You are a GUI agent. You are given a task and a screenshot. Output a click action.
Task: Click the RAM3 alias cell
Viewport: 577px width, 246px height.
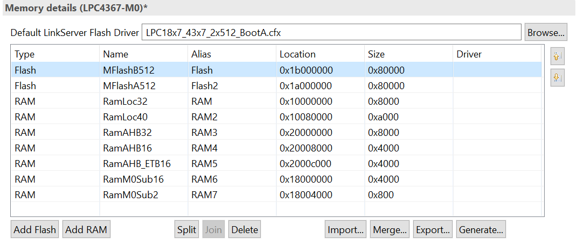232,132
